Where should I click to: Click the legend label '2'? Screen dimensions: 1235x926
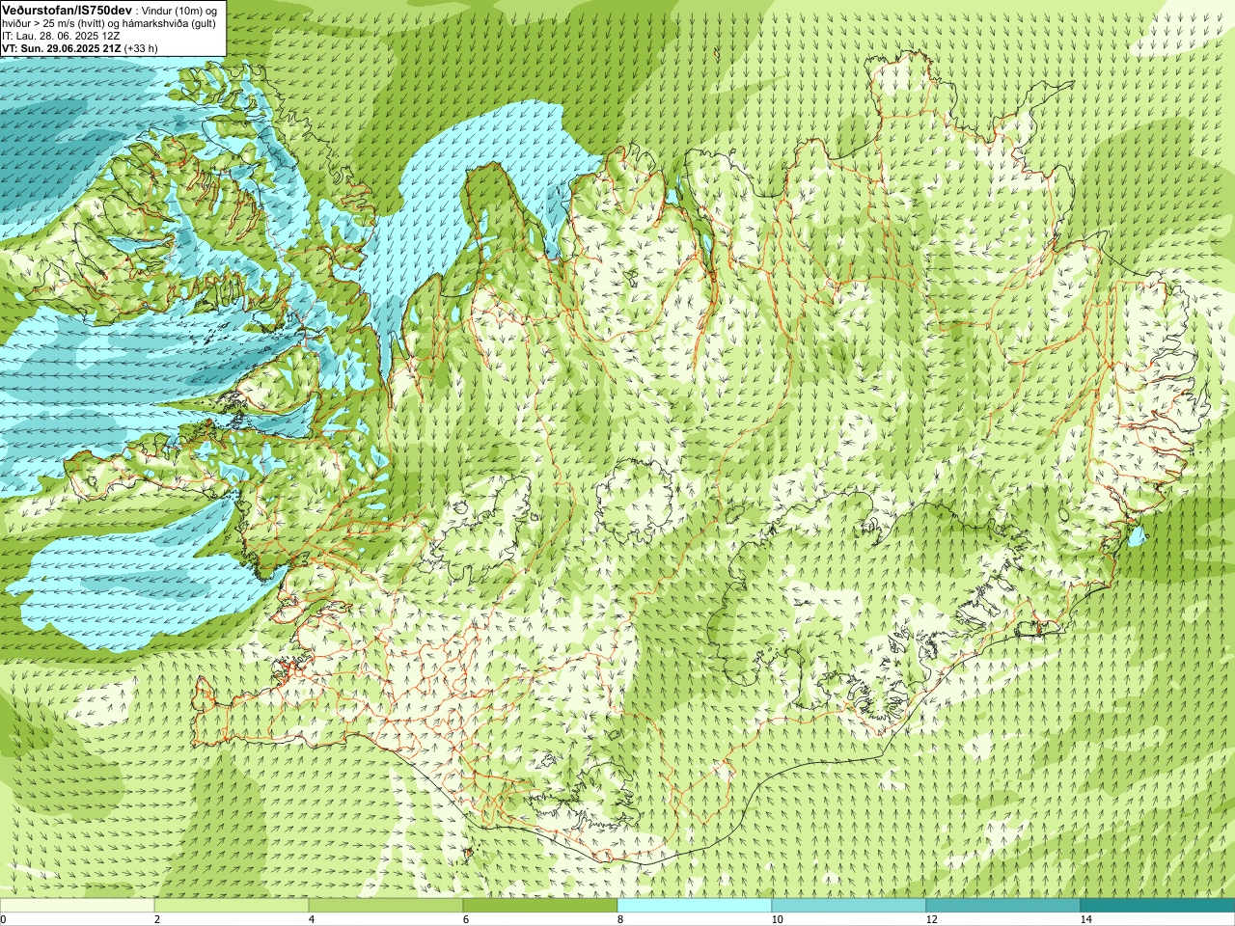(157, 919)
